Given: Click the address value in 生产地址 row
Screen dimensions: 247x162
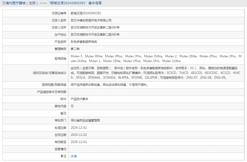Looking at the screenshot, I should 95,35.
